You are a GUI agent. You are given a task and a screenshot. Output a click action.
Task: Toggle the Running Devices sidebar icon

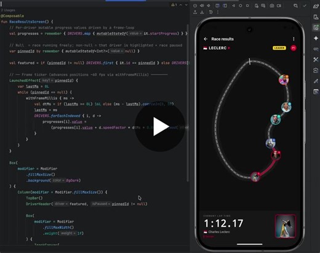[x=316, y=28]
